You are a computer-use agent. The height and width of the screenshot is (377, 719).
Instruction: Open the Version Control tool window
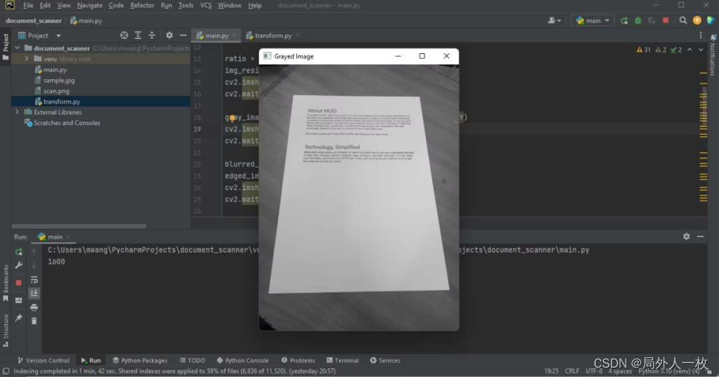[43, 360]
